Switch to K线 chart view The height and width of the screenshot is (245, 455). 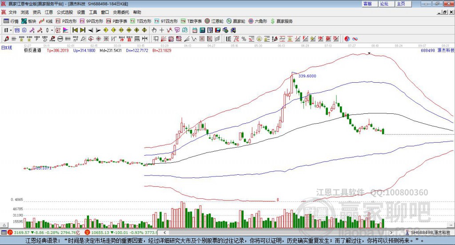click(46, 21)
